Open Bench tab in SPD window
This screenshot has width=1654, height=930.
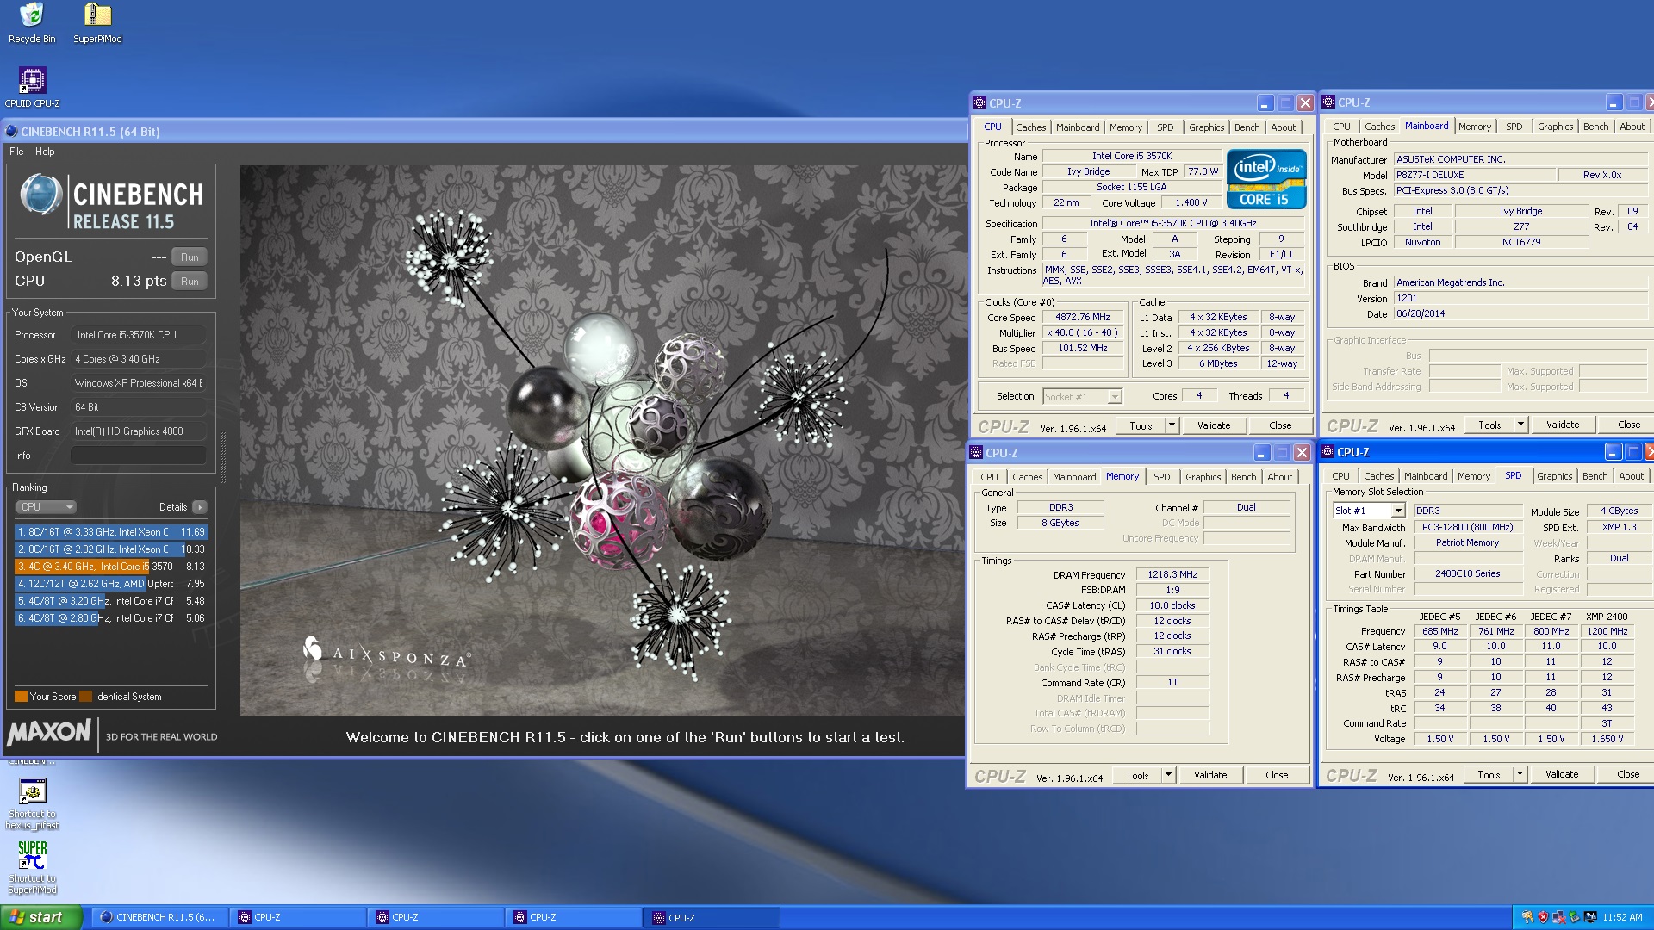(1595, 476)
